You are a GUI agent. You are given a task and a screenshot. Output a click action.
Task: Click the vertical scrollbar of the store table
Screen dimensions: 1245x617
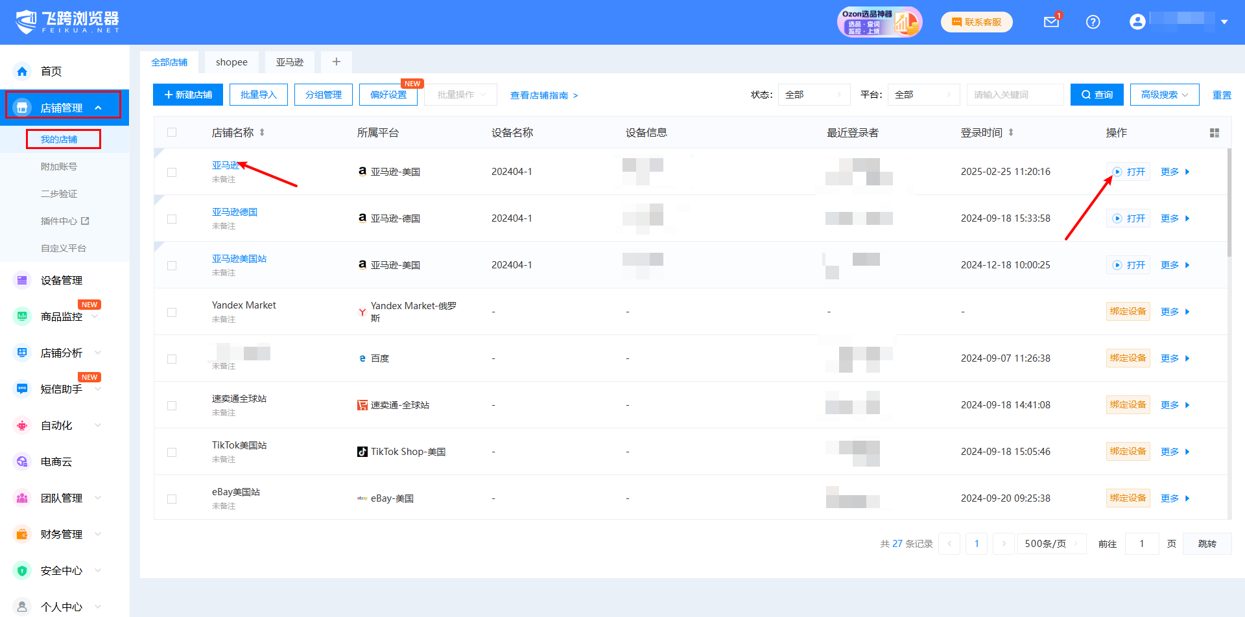1229,201
